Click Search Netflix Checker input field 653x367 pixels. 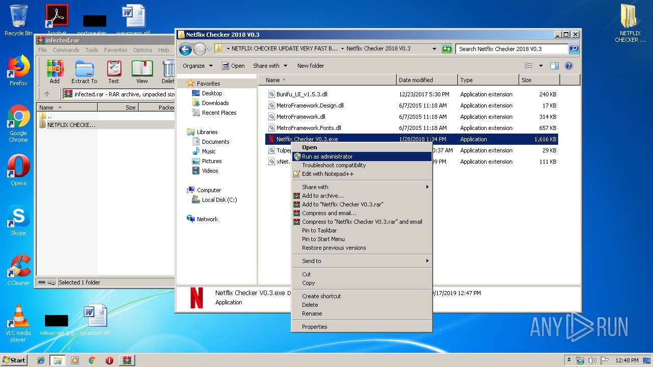[x=512, y=49]
